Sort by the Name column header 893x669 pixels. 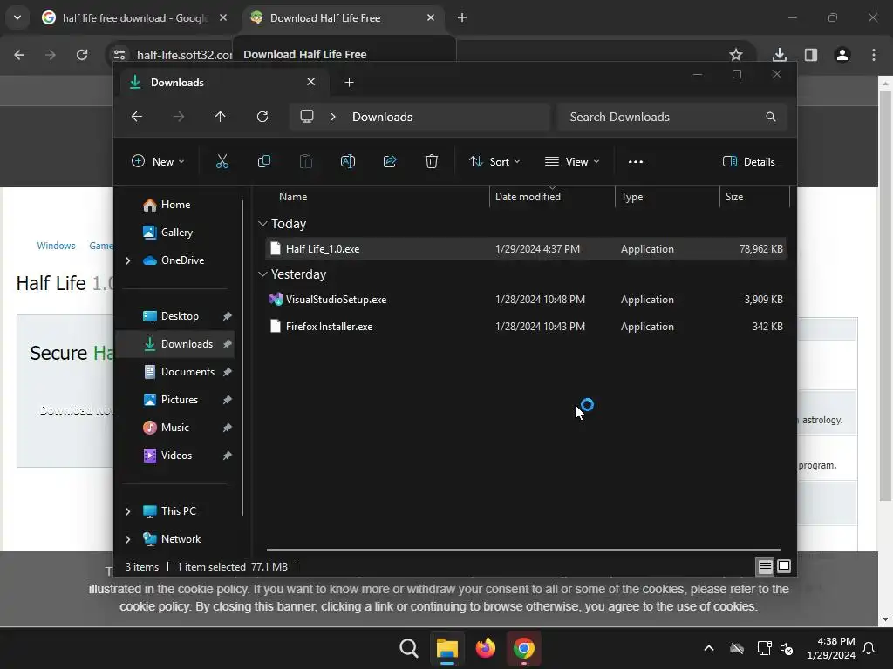tap(293, 197)
